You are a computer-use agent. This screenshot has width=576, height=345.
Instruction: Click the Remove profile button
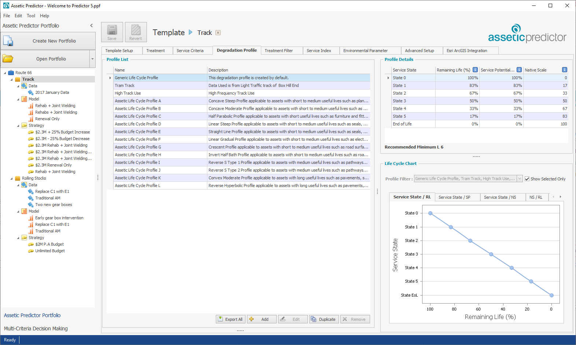pyautogui.click(x=355, y=319)
